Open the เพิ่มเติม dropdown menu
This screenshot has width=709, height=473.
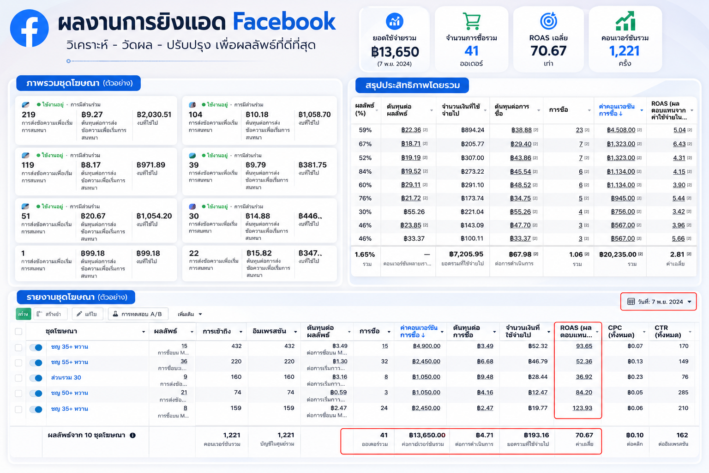point(190,314)
